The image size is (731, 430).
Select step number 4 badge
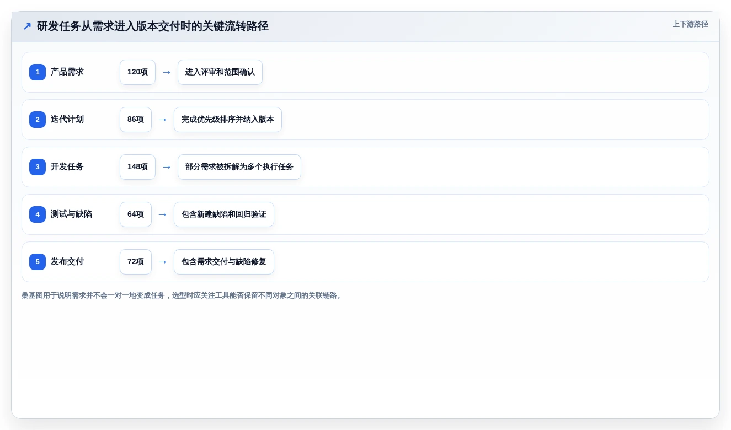[x=38, y=214]
